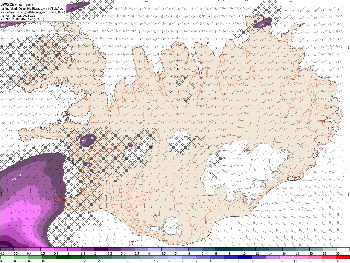This screenshot has width=350, height=263.
Task: Click the white upper legend swatch at 30
Action: point(343,250)
